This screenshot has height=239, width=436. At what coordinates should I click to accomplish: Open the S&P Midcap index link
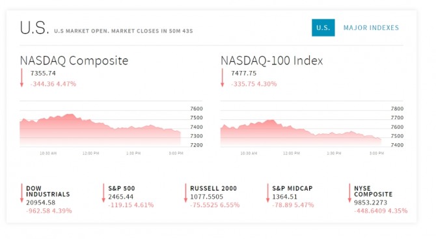pos(292,188)
